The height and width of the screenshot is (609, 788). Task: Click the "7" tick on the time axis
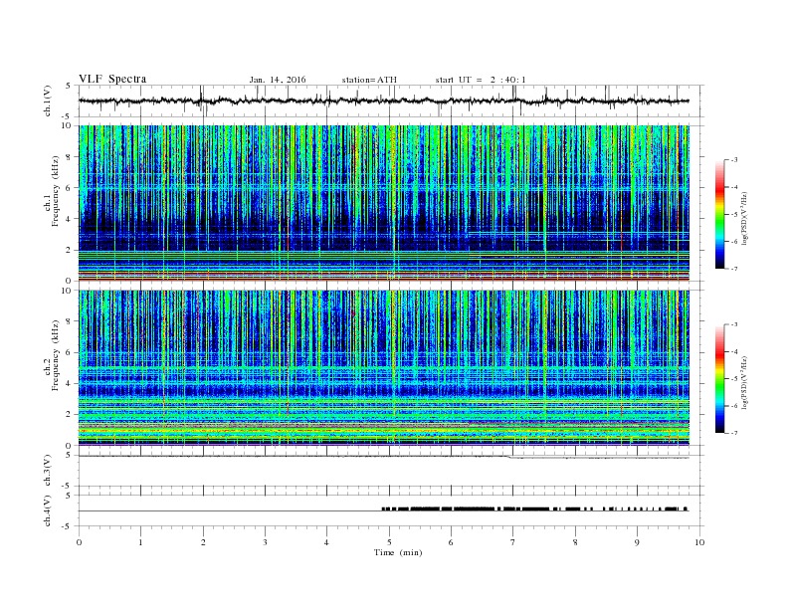[513, 542]
